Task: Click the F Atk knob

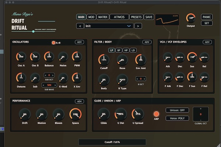Action: 168,77
